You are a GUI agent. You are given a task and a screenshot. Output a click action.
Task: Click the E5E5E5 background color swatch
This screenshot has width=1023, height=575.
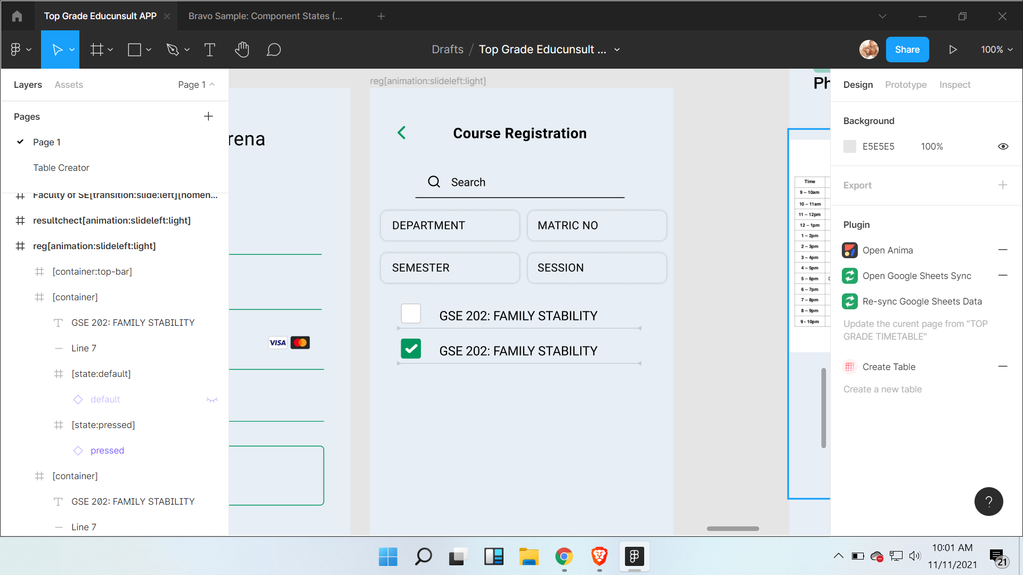850,146
